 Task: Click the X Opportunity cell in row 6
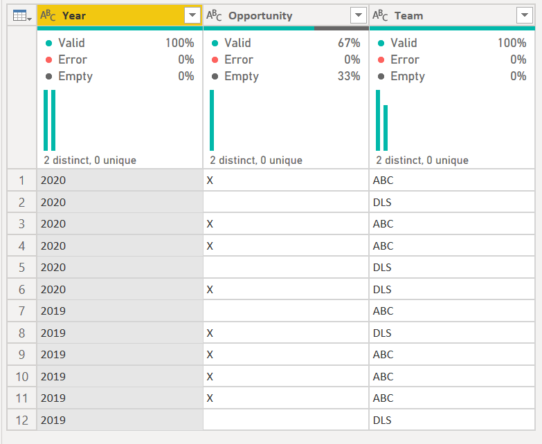point(286,289)
